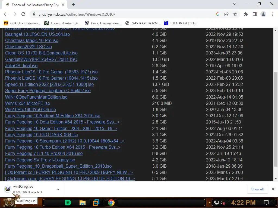Viewport: 278px width, 208px height.
Task: Click the page scrollbar up arrow
Action: click(276, 31)
